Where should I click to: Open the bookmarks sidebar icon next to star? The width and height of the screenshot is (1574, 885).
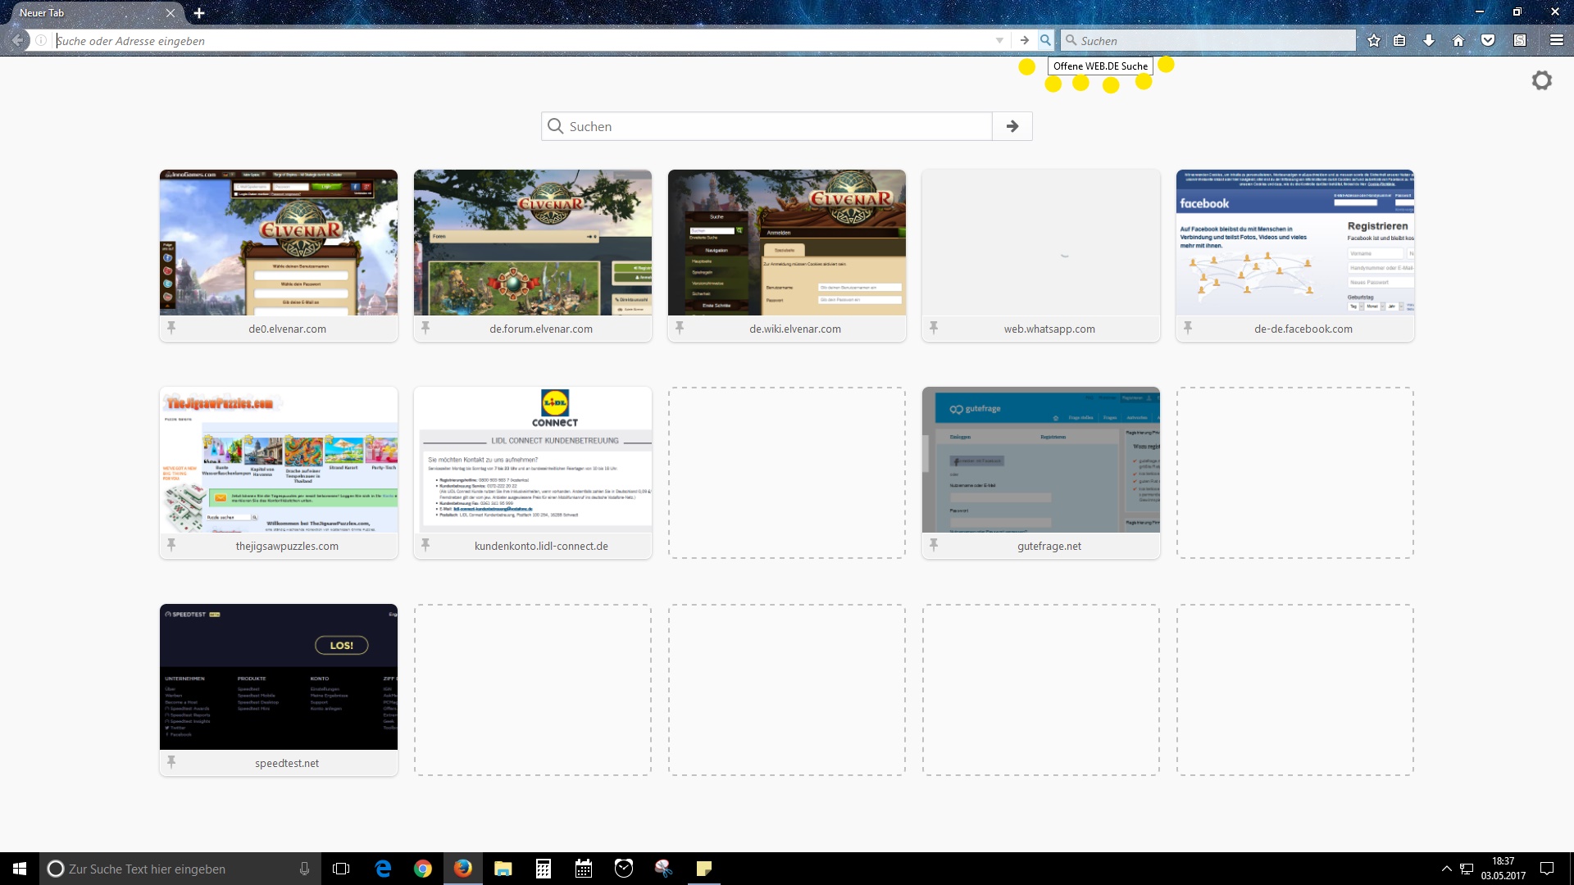click(x=1400, y=39)
